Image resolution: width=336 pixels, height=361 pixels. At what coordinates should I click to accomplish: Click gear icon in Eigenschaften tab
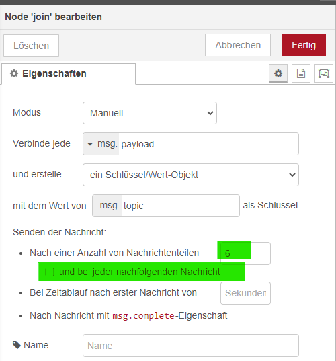click(14, 73)
